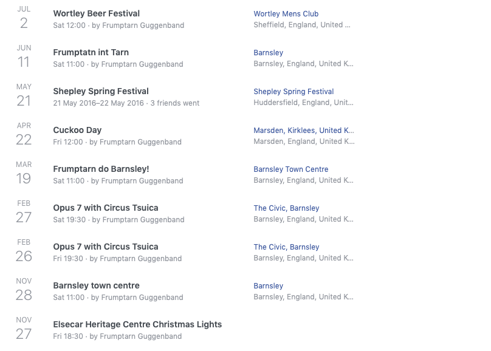
Task: Open the Wortley Beer Festival event
Action: [97, 13]
